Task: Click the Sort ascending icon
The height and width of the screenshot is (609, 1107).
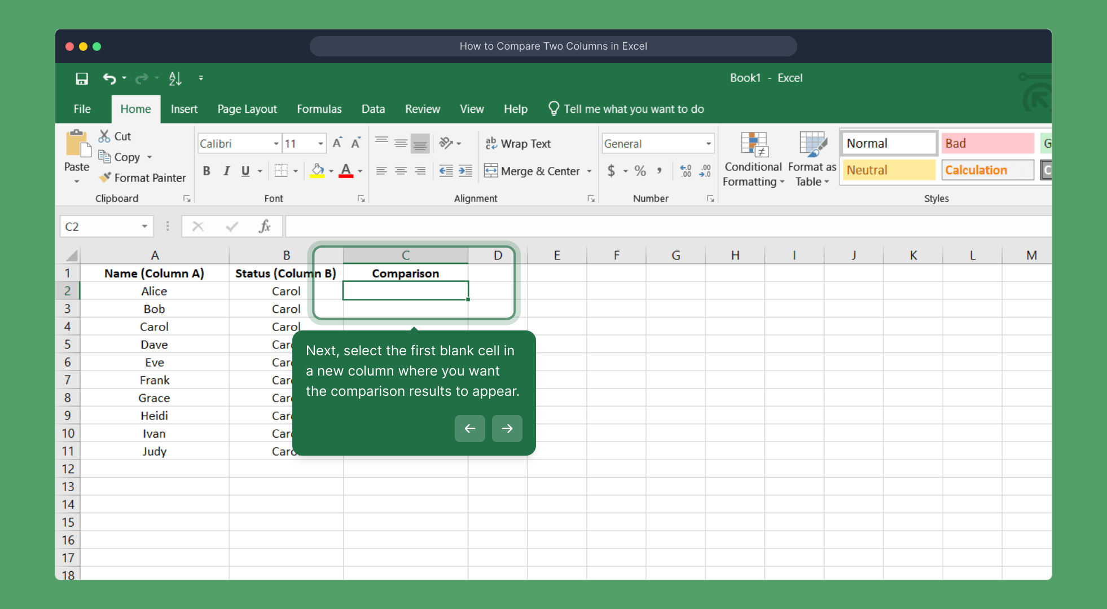Action: 175,78
